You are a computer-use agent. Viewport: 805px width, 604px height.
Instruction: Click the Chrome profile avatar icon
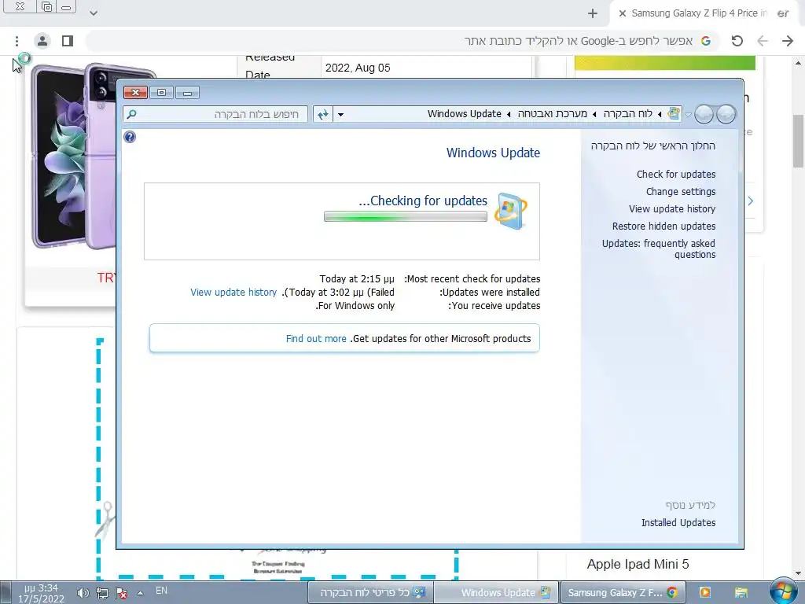point(42,41)
